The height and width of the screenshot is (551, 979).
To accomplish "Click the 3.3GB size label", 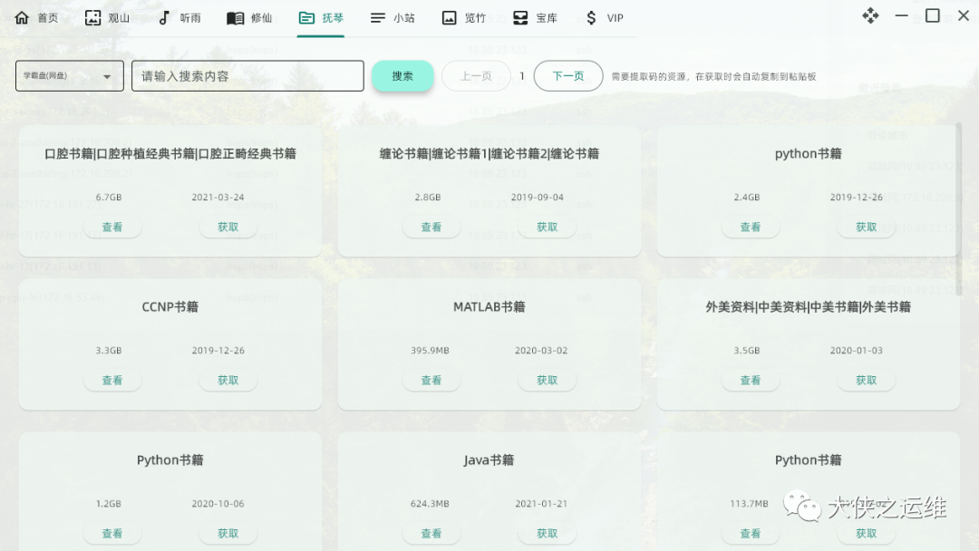I will click(109, 351).
